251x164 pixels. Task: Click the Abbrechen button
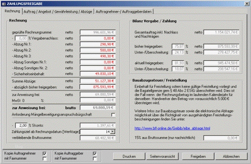231,156
